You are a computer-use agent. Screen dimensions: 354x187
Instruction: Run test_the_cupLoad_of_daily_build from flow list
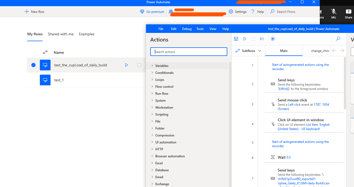click(x=127, y=65)
